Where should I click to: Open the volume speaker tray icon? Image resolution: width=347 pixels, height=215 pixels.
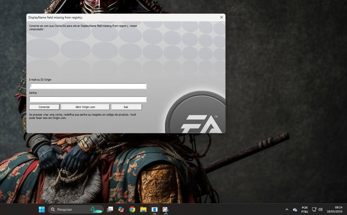click(320, 209)
